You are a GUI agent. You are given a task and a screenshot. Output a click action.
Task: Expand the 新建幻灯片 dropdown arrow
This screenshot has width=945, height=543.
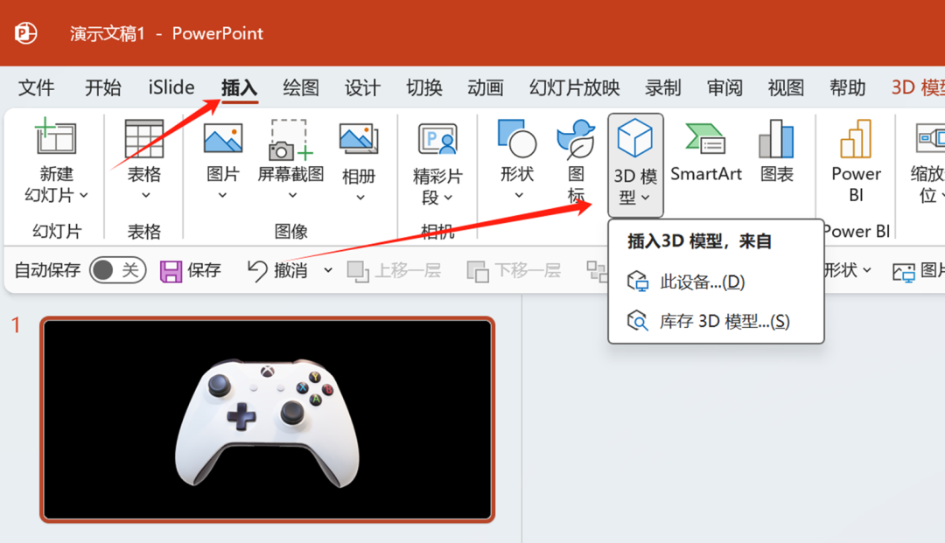[x=84, y=195]
